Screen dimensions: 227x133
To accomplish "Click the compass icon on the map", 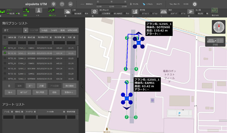I will [x=218, y=27].
